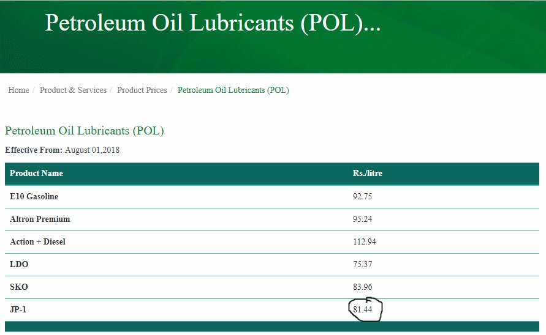
Task: Go to Product & Services breadcrumb
Action: (73, 90)
